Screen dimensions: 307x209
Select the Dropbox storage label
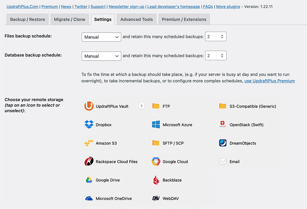pyautogui.click(x=103, y=125)
